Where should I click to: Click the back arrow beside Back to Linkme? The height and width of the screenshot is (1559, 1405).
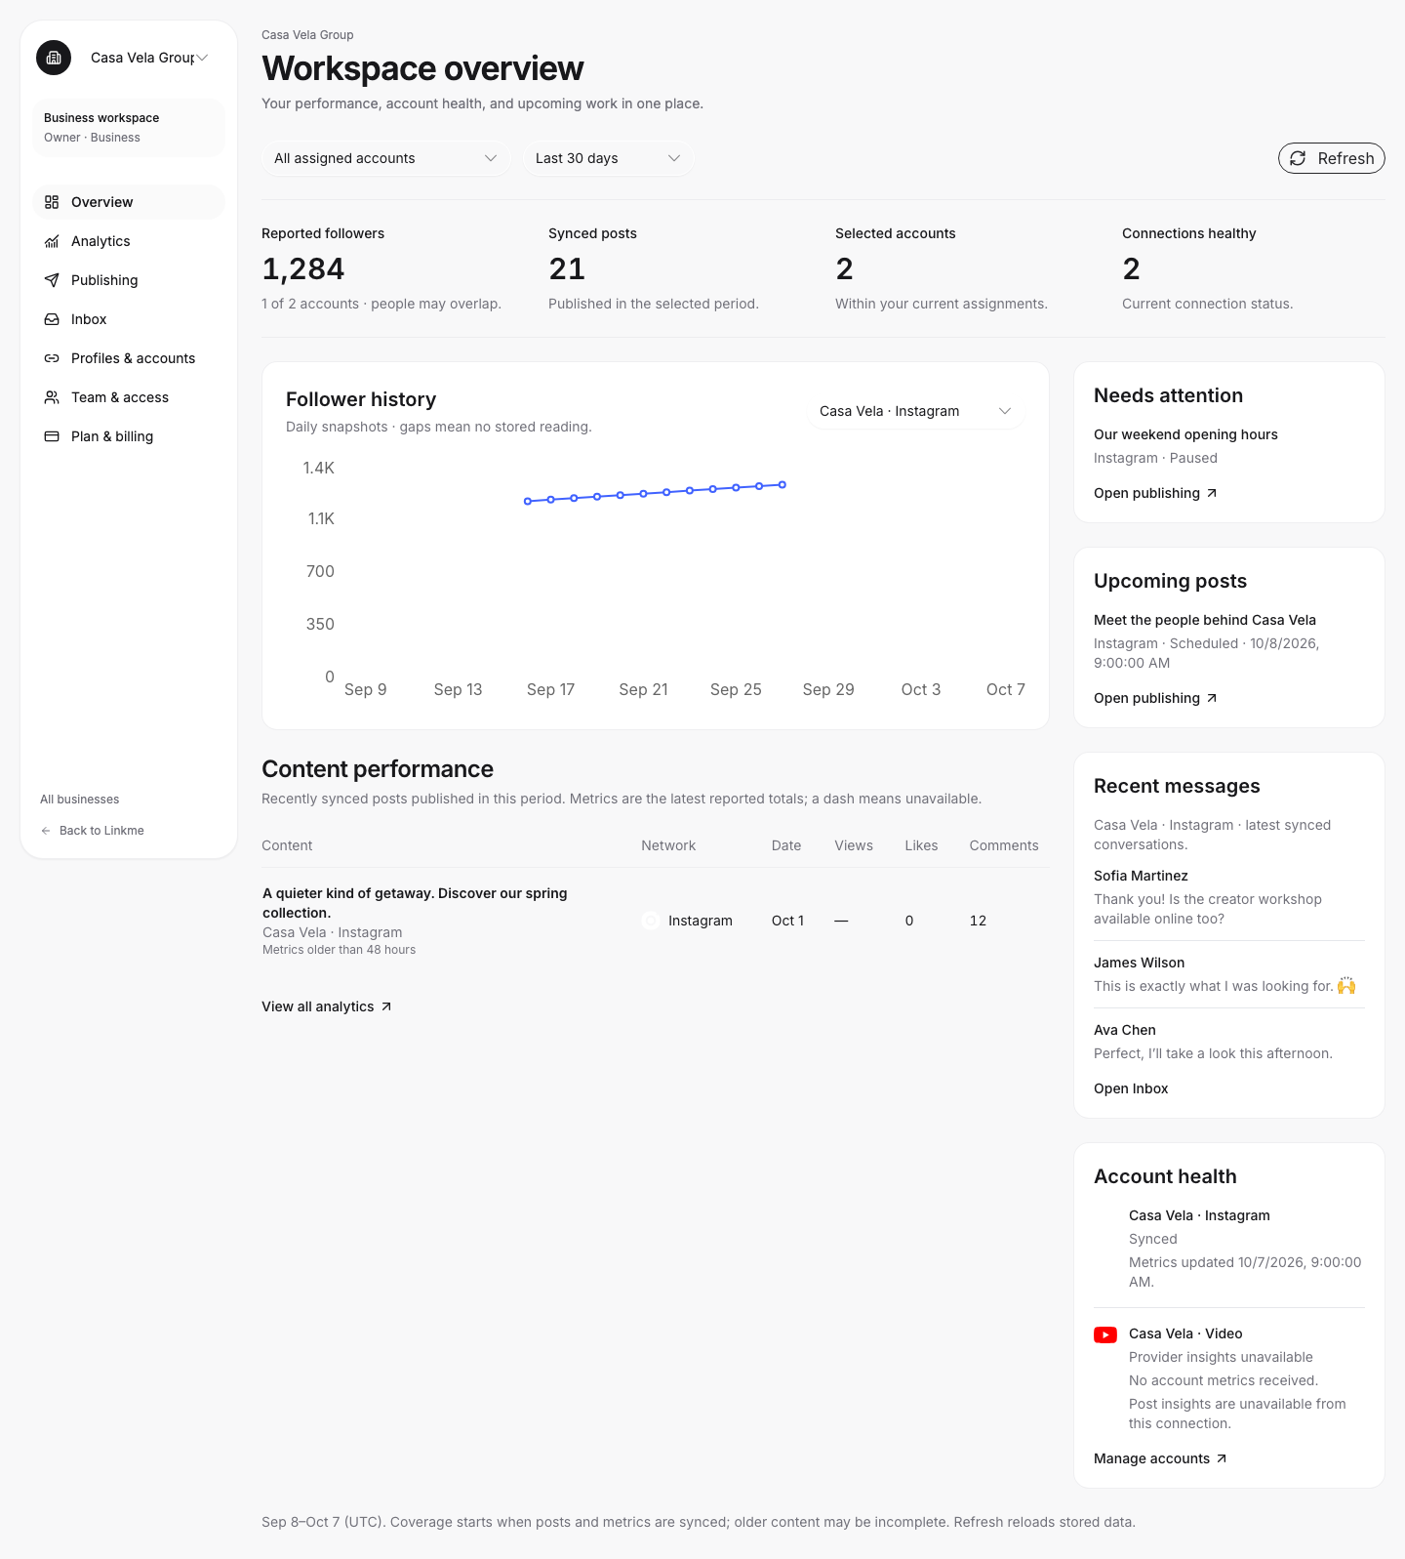pyautogui.click(x=46, y=831)
